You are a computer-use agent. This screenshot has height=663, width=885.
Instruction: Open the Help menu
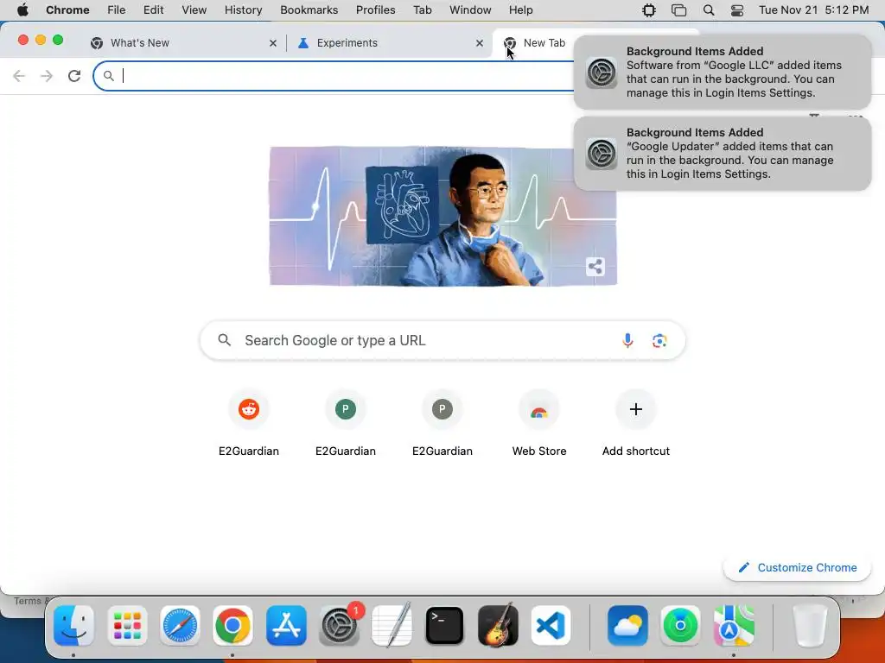pyautogui.click(x=520, y=10)
